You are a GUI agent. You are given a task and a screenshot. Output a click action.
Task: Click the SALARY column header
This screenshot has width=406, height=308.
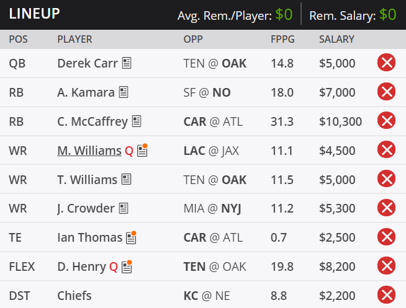click(336, 39)
